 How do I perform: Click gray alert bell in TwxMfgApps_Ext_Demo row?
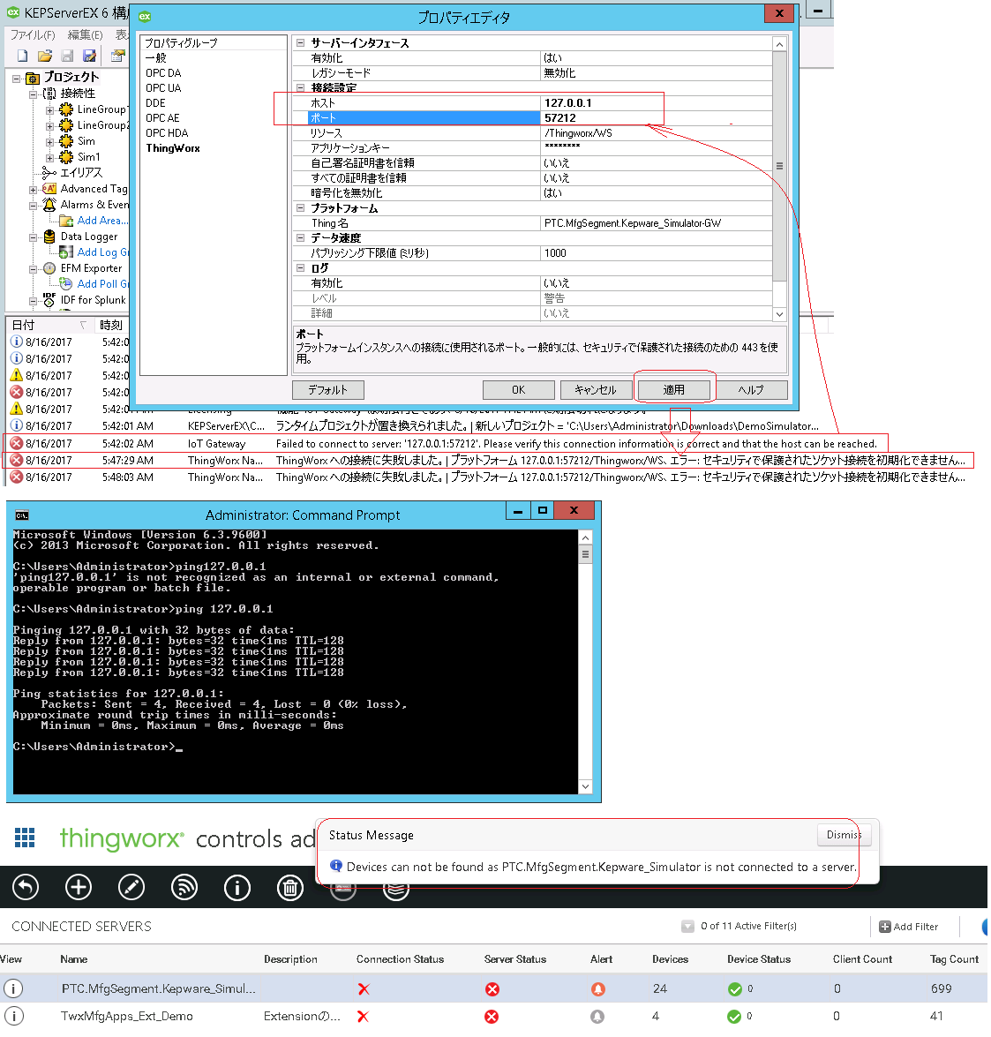coord(597,1017)
